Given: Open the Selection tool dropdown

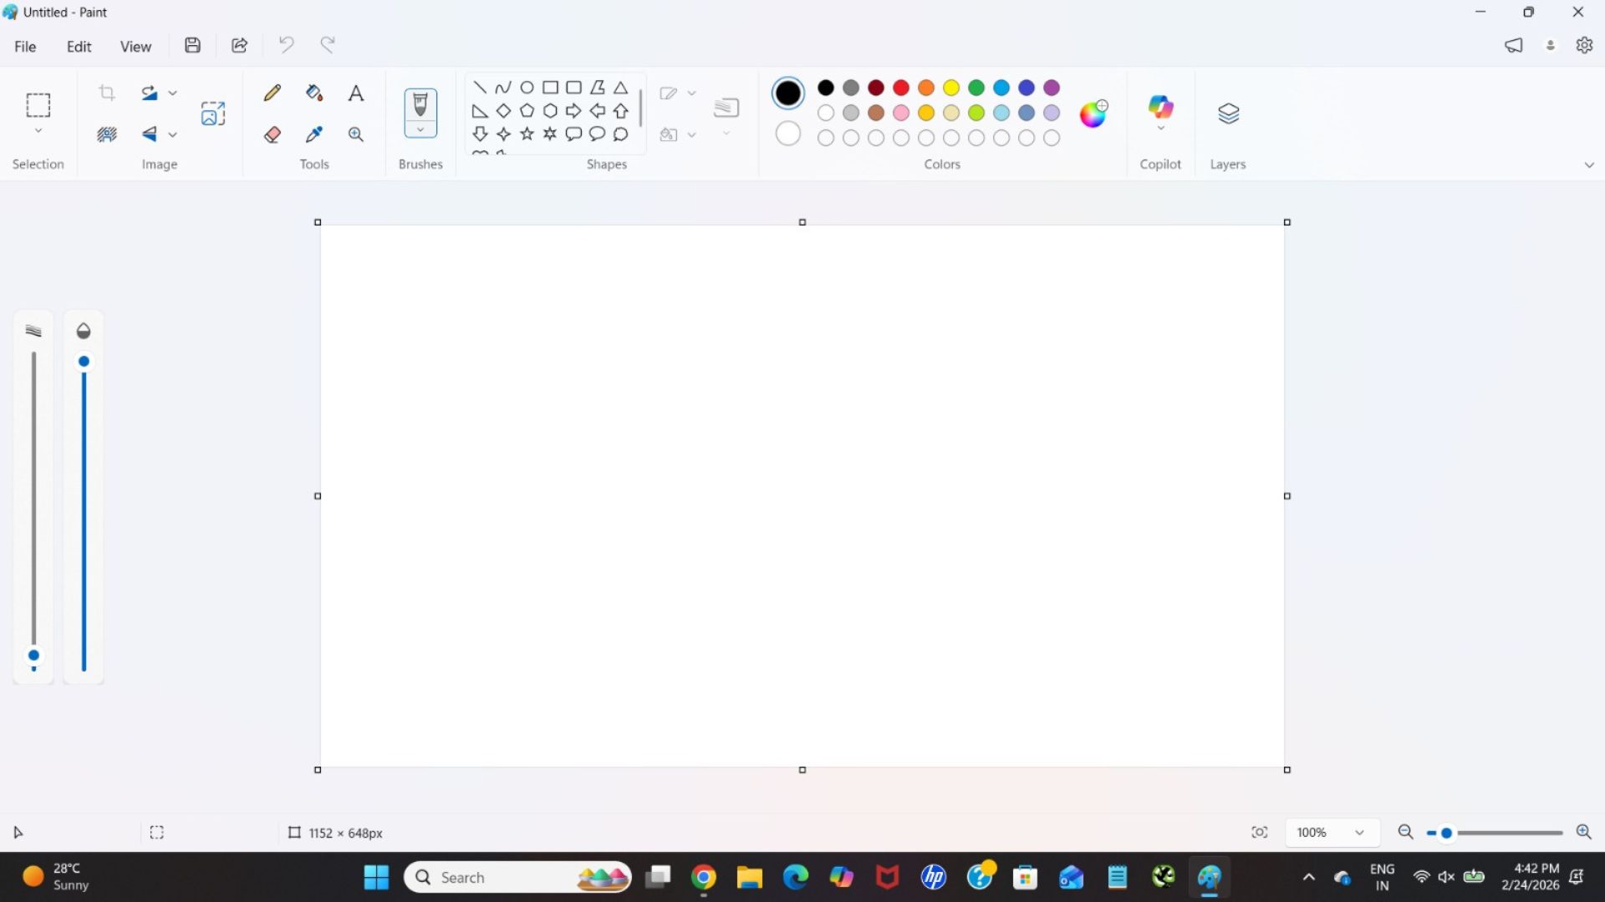Looking at the screenshot, I should tap(38, 132).
